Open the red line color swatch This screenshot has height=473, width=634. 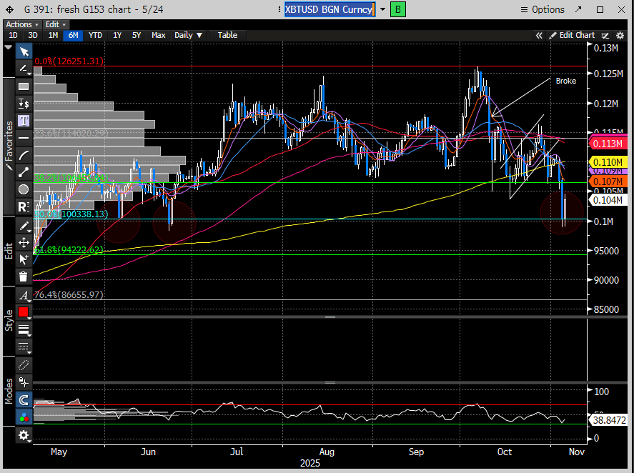[24, 312]
